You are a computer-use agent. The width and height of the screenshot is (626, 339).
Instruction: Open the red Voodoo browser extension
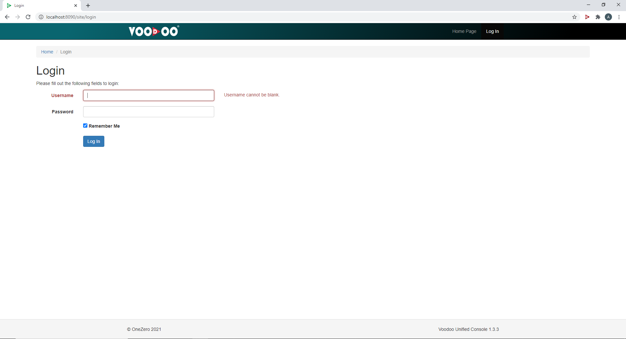[587, 17]
